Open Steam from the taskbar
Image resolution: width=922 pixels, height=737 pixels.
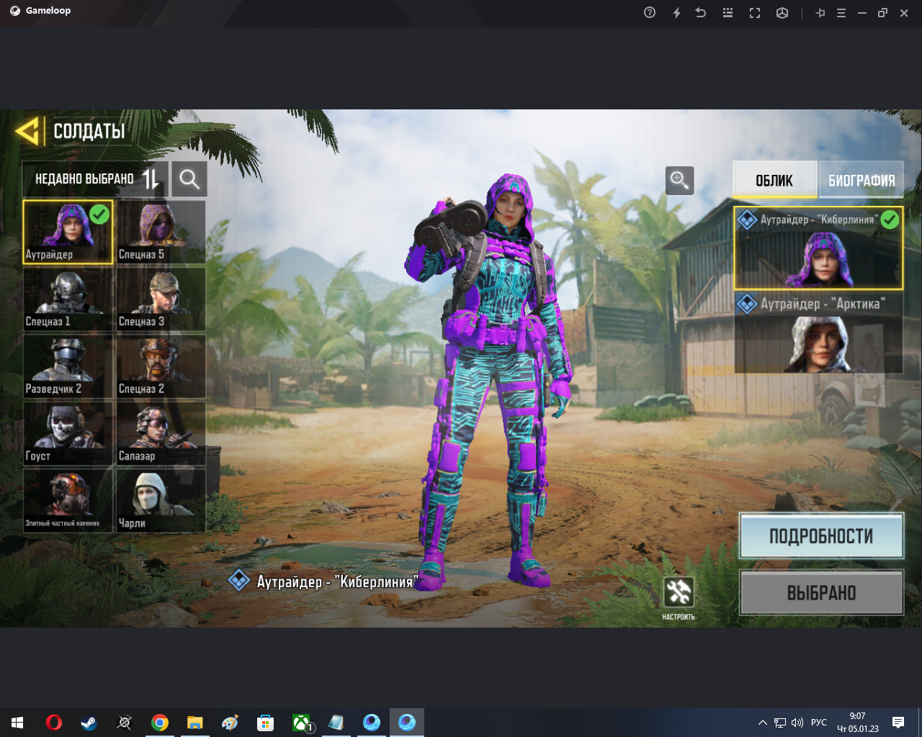click(89, 722)
